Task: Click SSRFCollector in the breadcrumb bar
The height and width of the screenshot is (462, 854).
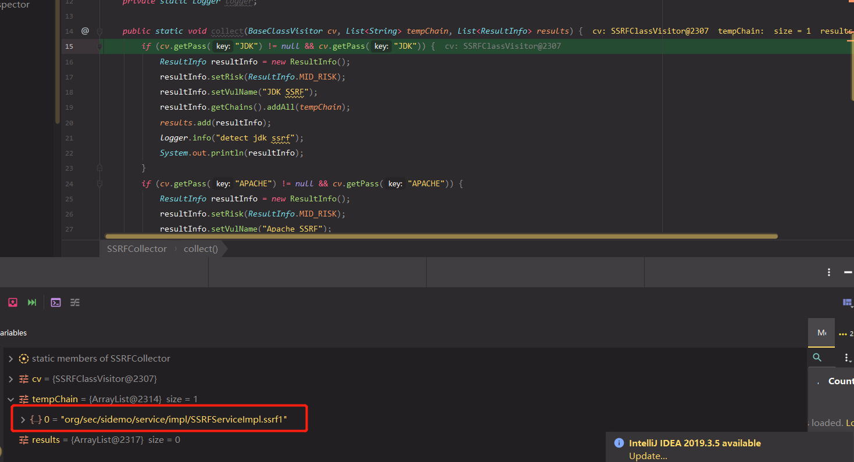Action: [x=137, y=248]
